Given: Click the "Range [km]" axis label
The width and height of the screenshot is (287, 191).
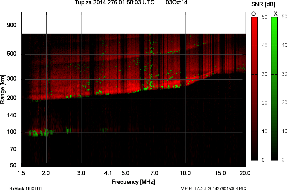Looking at the screenshot, I should 3,89.
